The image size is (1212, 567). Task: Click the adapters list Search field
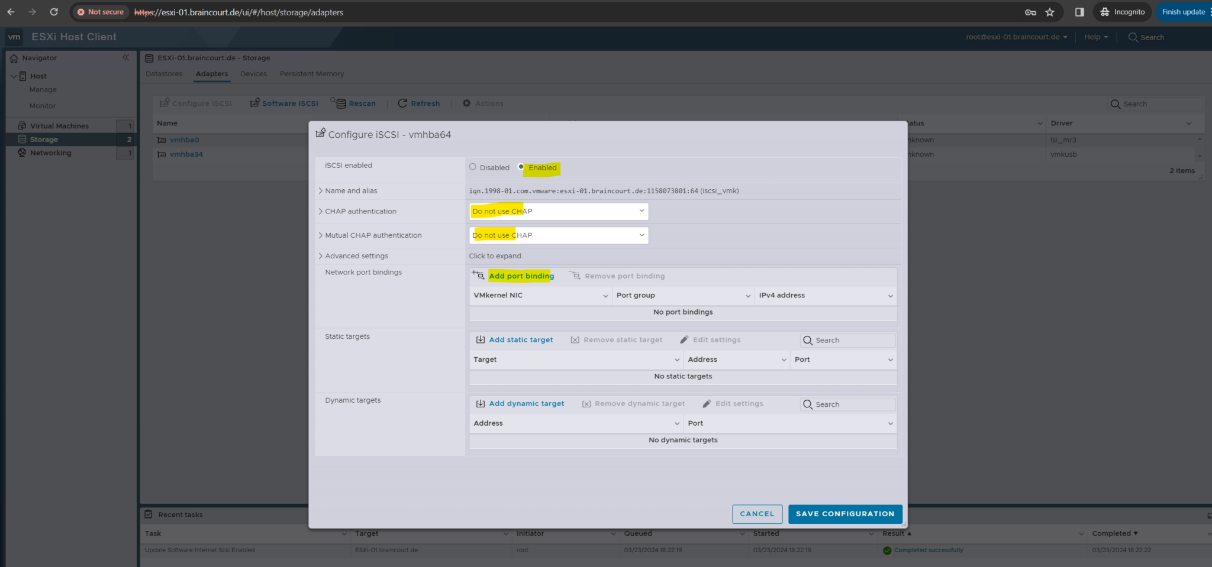(1155, 104)
